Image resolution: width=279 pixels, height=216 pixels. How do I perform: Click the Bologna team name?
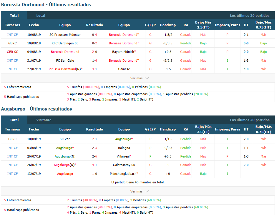[x=124, y=148]
